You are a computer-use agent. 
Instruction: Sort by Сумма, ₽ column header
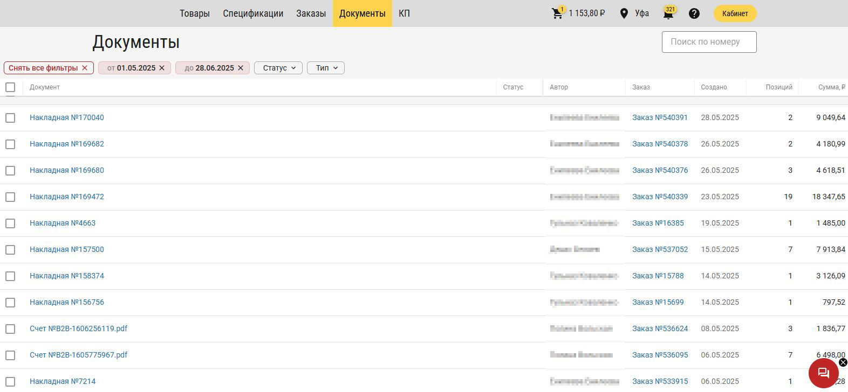click(831, 87)
